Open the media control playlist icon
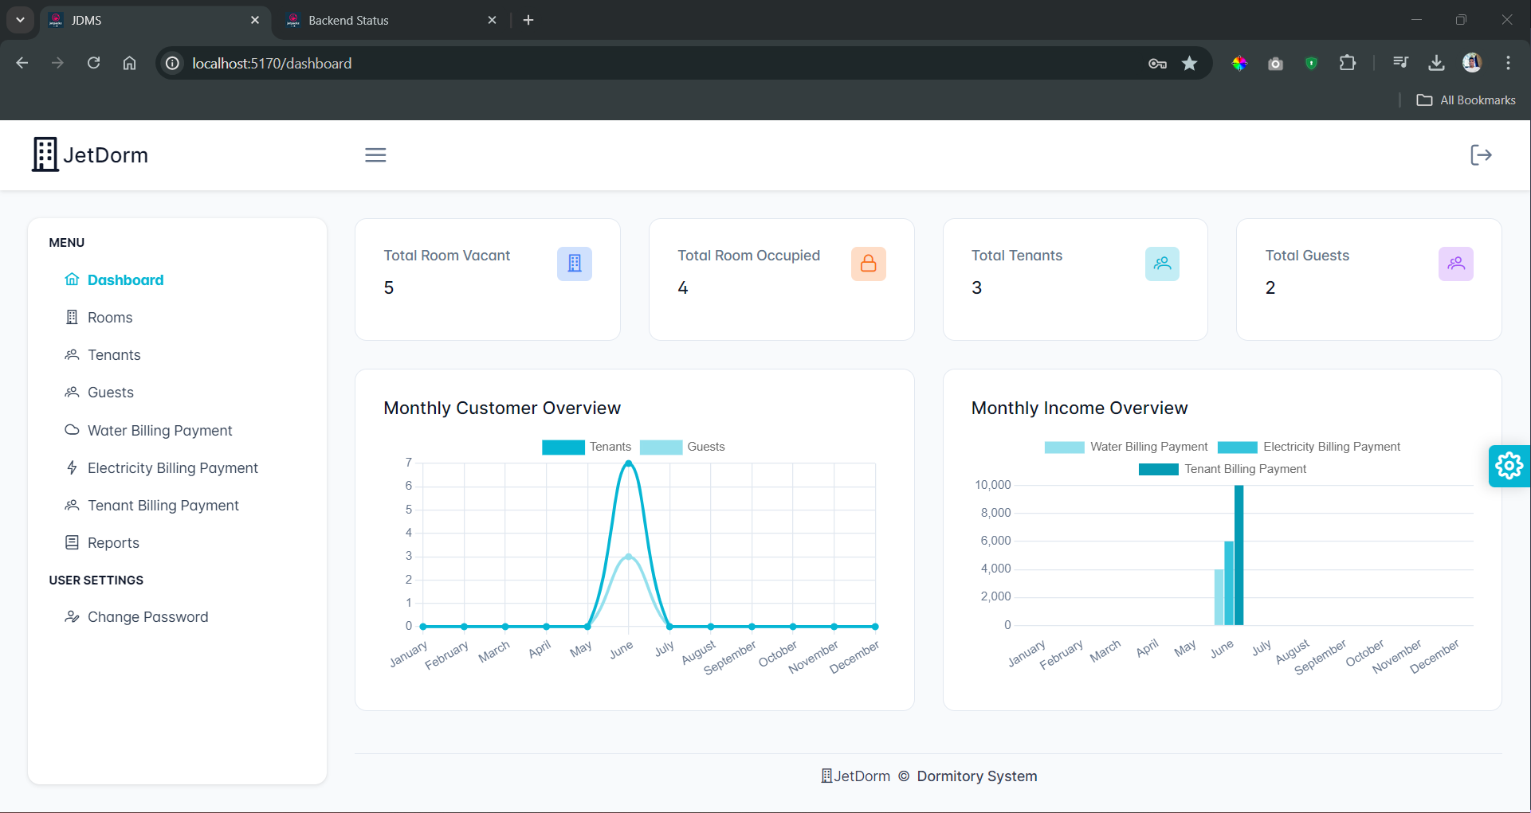The height and width of the screenshot is (813, 1531). 1400,63
